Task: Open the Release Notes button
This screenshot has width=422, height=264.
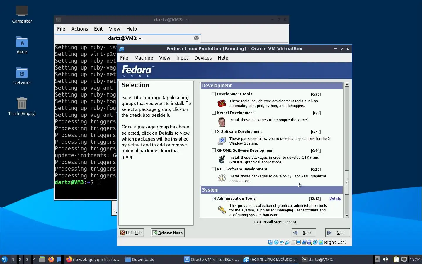Action: [x=168, y=233]
